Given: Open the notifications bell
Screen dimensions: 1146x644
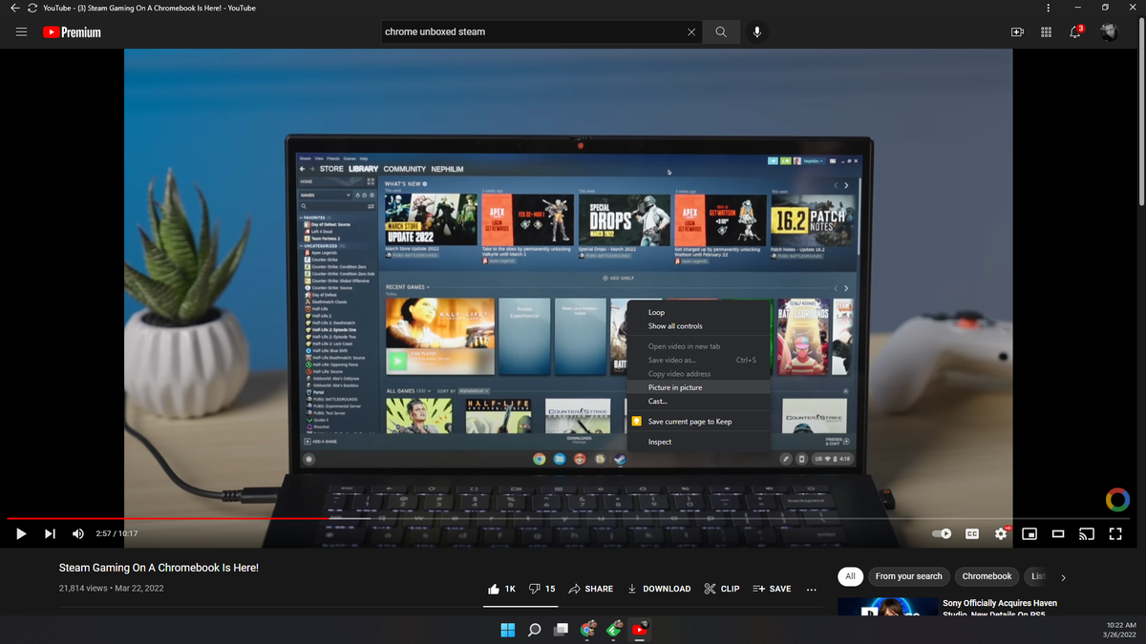Looking at the screenshot, I should click(x=1075, y=31).
